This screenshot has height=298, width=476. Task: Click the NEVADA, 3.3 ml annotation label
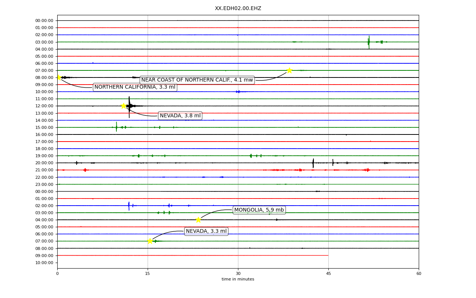tap(206, 231)
